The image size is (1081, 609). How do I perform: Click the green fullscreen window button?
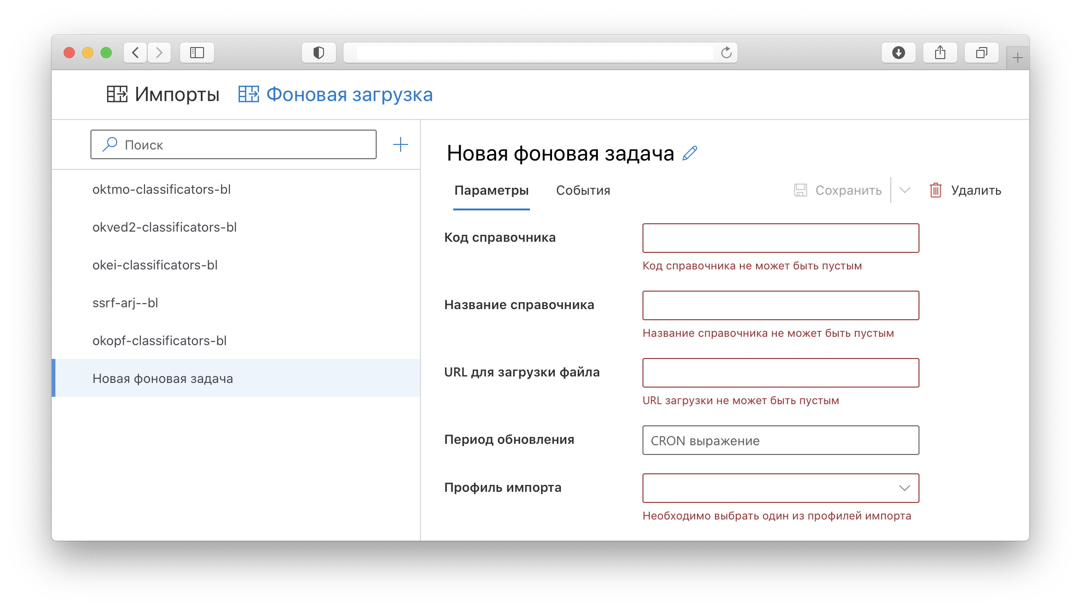[x=106, y=53]
